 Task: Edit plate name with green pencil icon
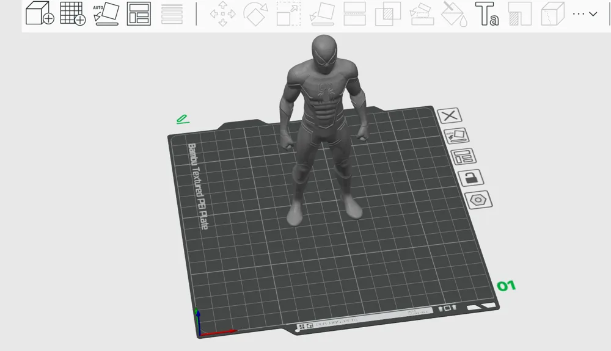coord(182,119)
